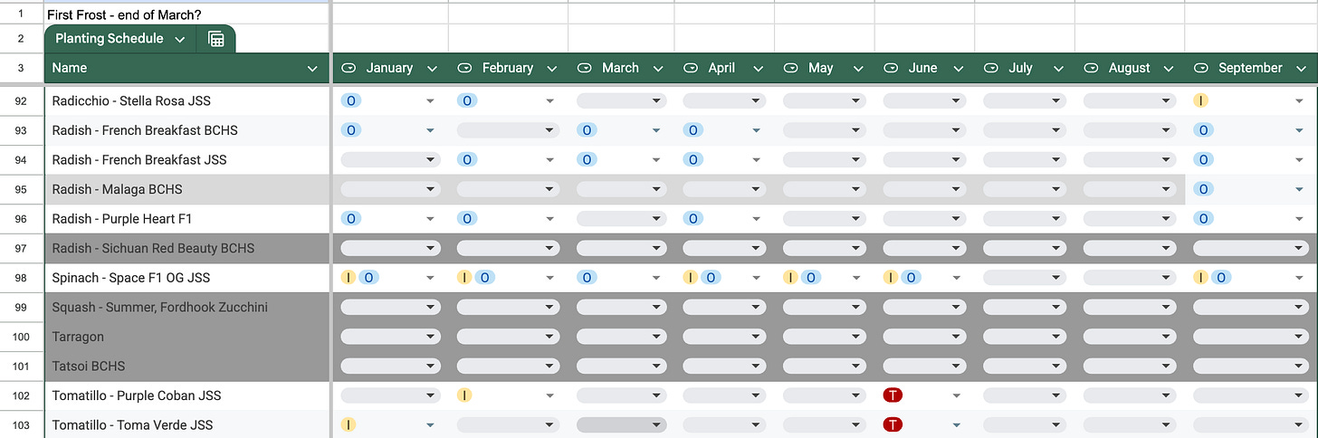This screenshot has width=1318, height=438.
Task: Select the Tarragon name cell
Action: click(187, 337)
